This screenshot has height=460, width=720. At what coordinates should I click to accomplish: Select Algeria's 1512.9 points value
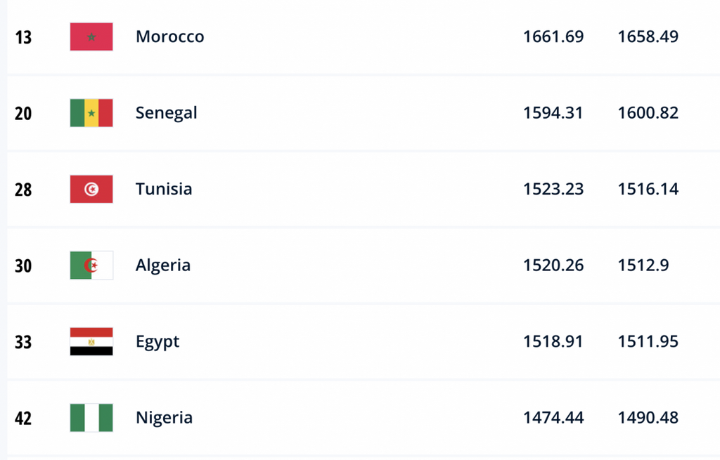[643, 265]
